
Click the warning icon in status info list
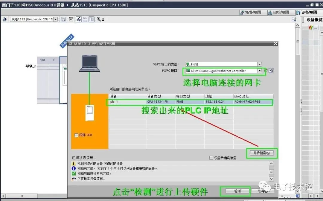point(74,164)
